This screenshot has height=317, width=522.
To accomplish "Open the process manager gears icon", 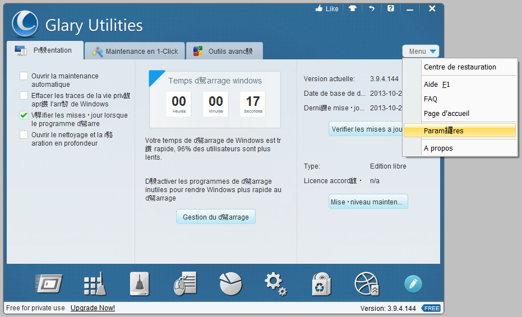I will 276,284.
